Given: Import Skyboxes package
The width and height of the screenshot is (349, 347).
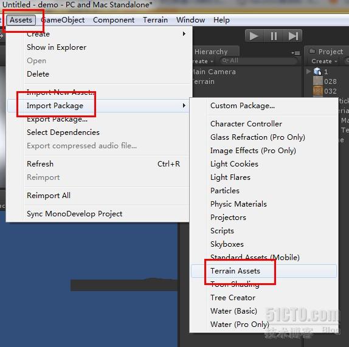Looking at the screenshot, I should pyautogui.click(x=264, y=244).
